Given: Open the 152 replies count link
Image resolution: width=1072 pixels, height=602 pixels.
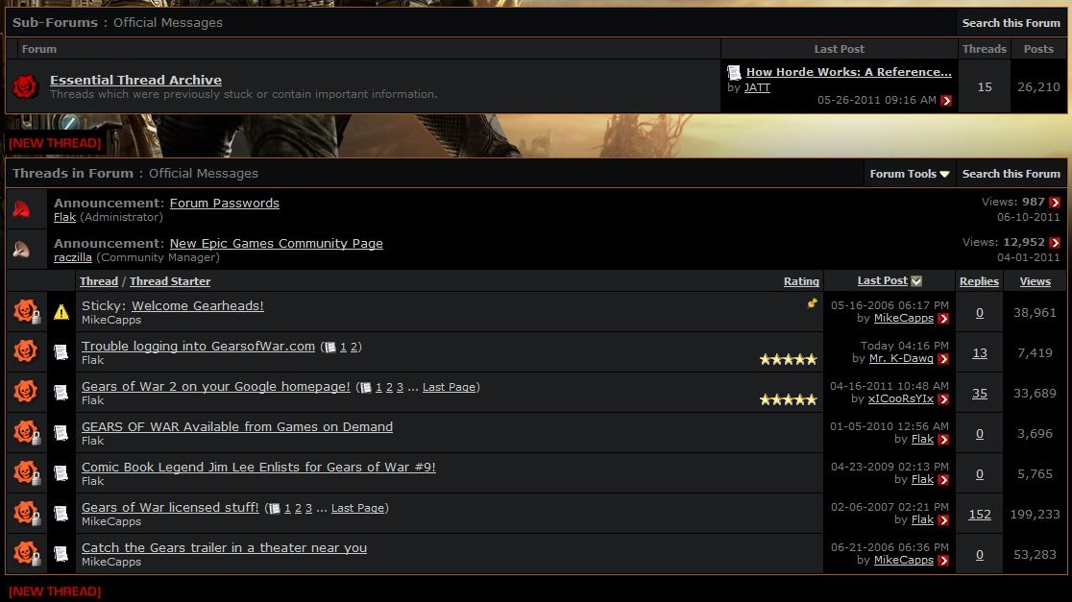Looking at the screenshot, I should point(979,515).
